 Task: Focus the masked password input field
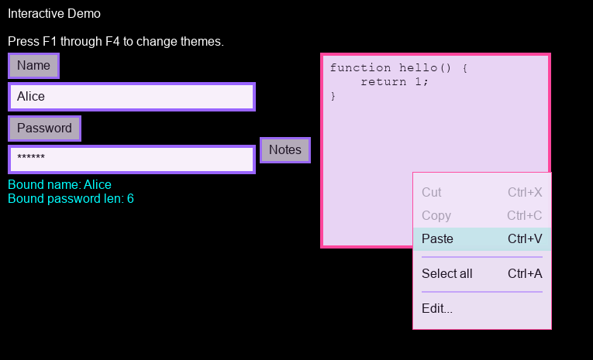131,159
